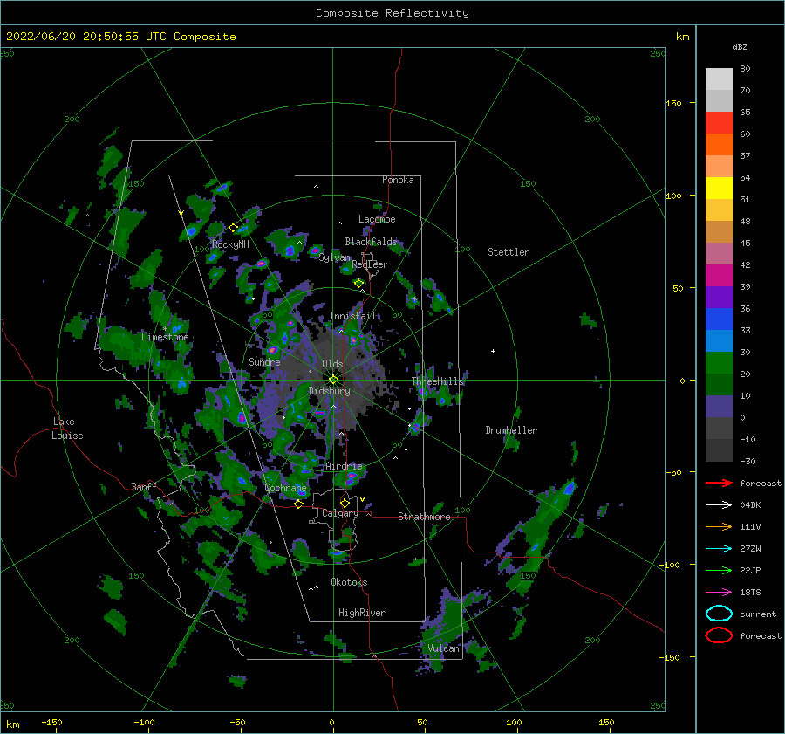
Task: Select the bright yellow 51-54 dBZ color band
Action: pos(719,188)
